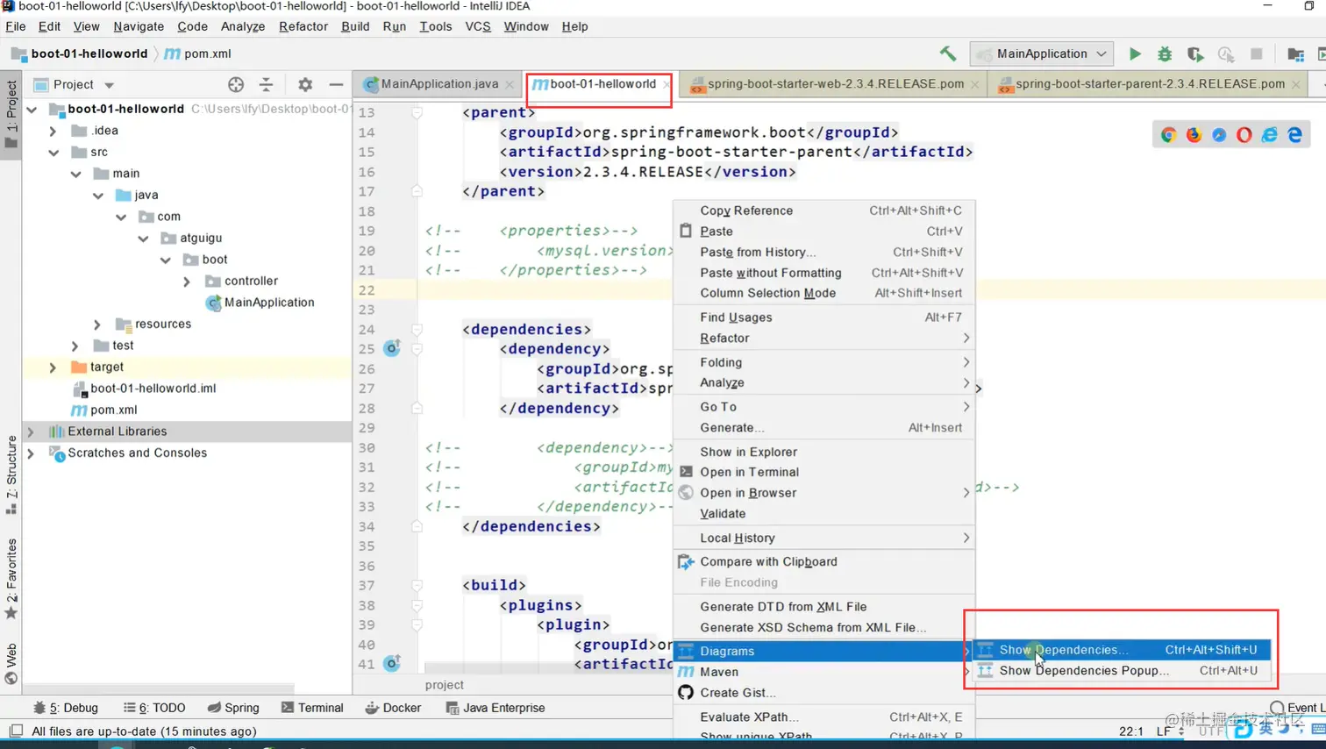Open the 5: Debug tool window
This screenshot has height=749, width=1326.
[x=66, y=708]
